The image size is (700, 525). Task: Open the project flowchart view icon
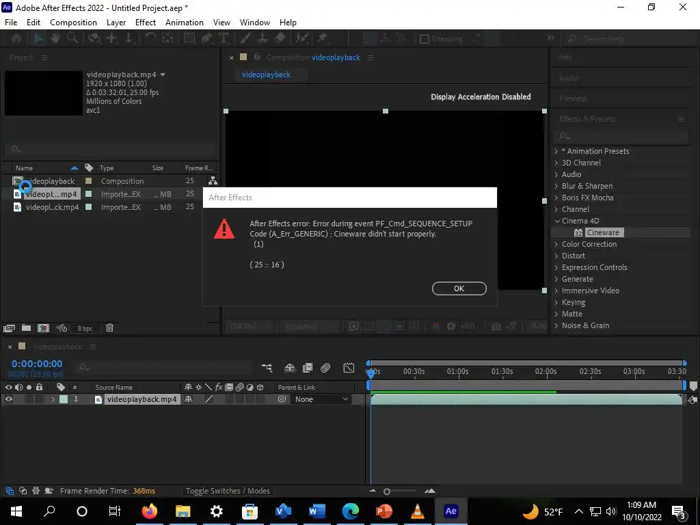[x=213, y=180]
